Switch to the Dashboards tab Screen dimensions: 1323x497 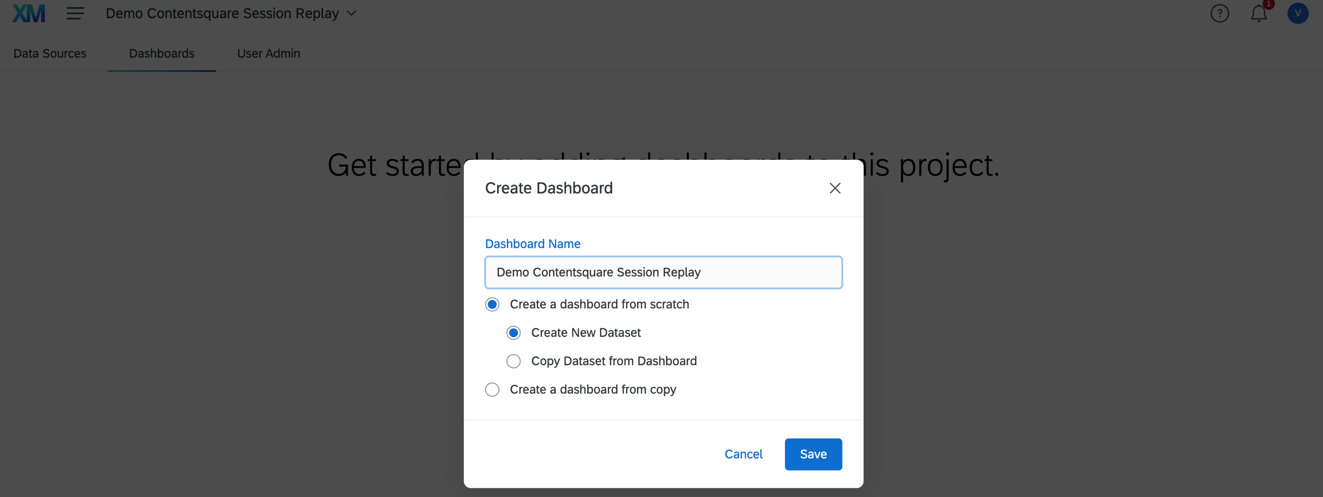pos(162,53)
